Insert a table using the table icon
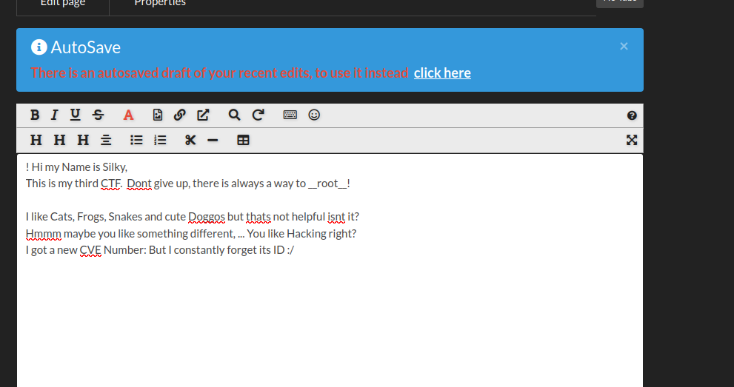The image size is (734, 387). 243,140
